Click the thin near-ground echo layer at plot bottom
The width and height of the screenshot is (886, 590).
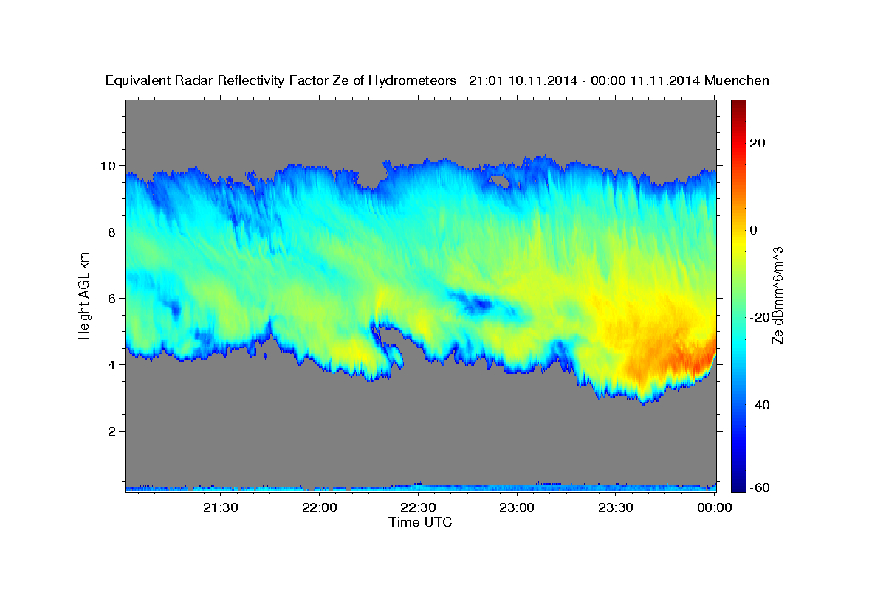point(421,487)
